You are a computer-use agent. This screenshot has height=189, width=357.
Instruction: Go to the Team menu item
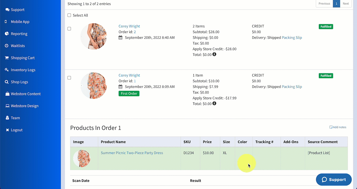point(15,118)
